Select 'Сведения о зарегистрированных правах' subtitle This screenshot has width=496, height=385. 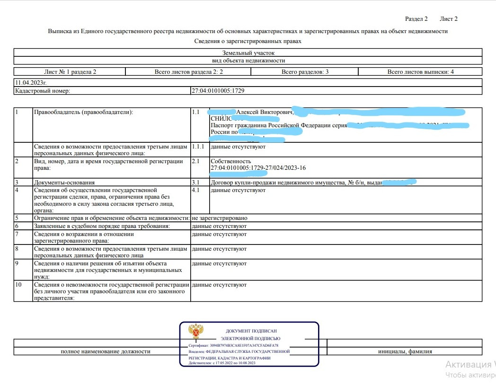(248, 41)
